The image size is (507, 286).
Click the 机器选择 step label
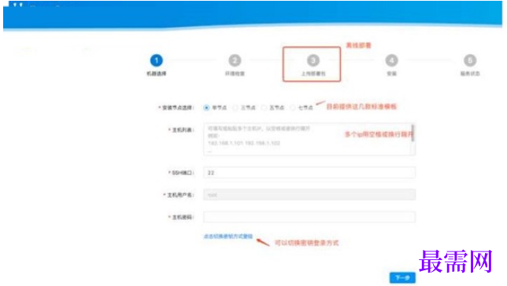pyautogui.click(x=157, y=74)
